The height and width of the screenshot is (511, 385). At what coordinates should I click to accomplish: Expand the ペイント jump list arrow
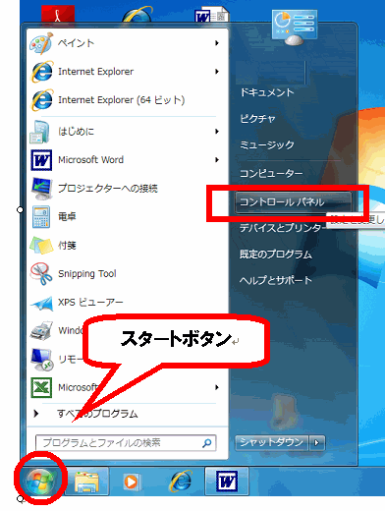pyautogui.click(x=217, y=43)
